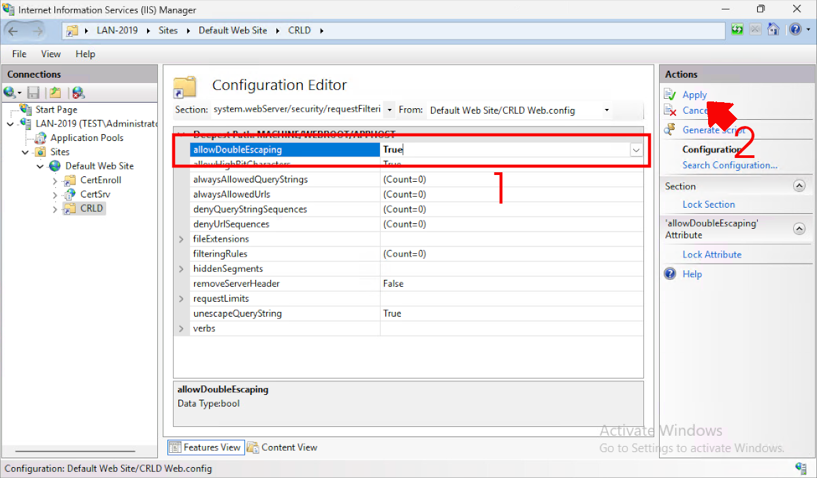Click Search Configuration link

tap(730, 165)
